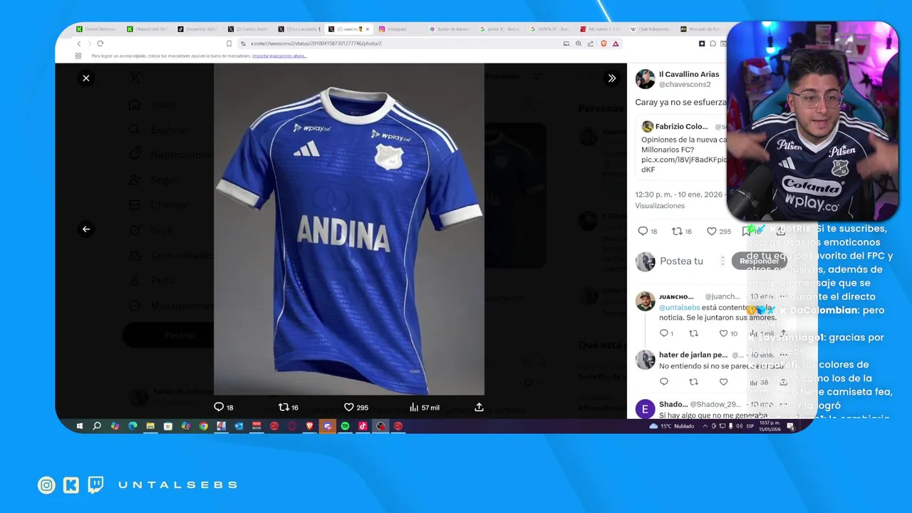Open Windows taskbar search

pos(97,426)
